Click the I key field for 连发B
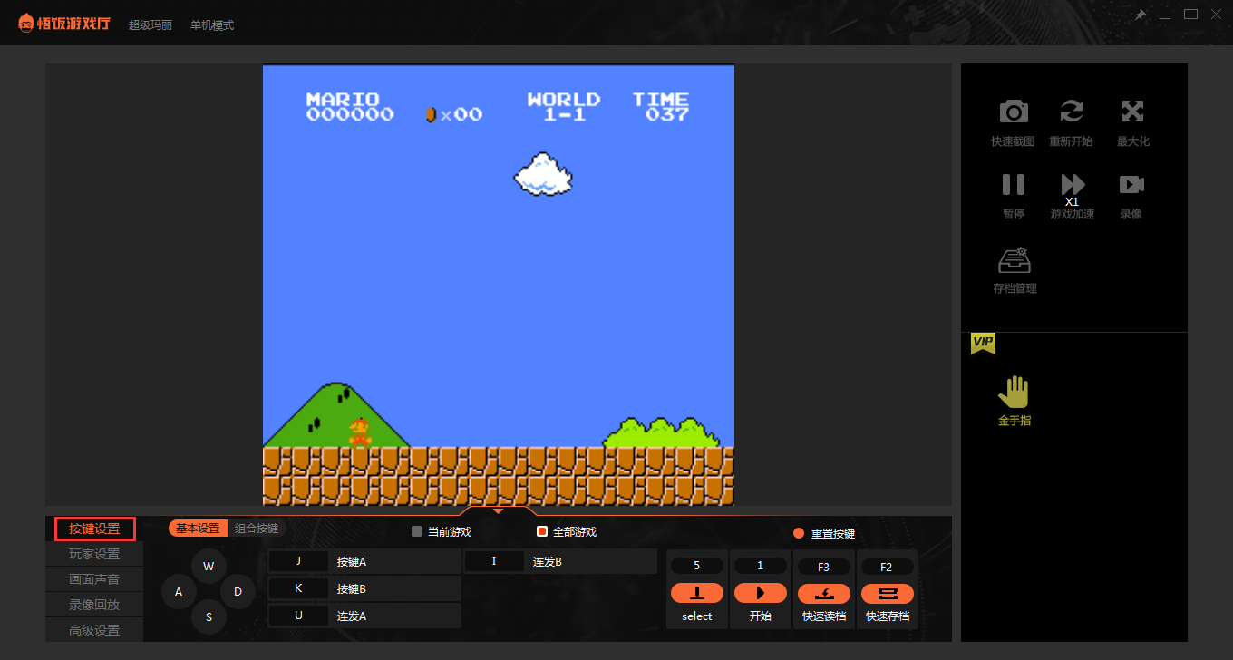Viewport: 1233px width, 660px height. coord(494,561)
